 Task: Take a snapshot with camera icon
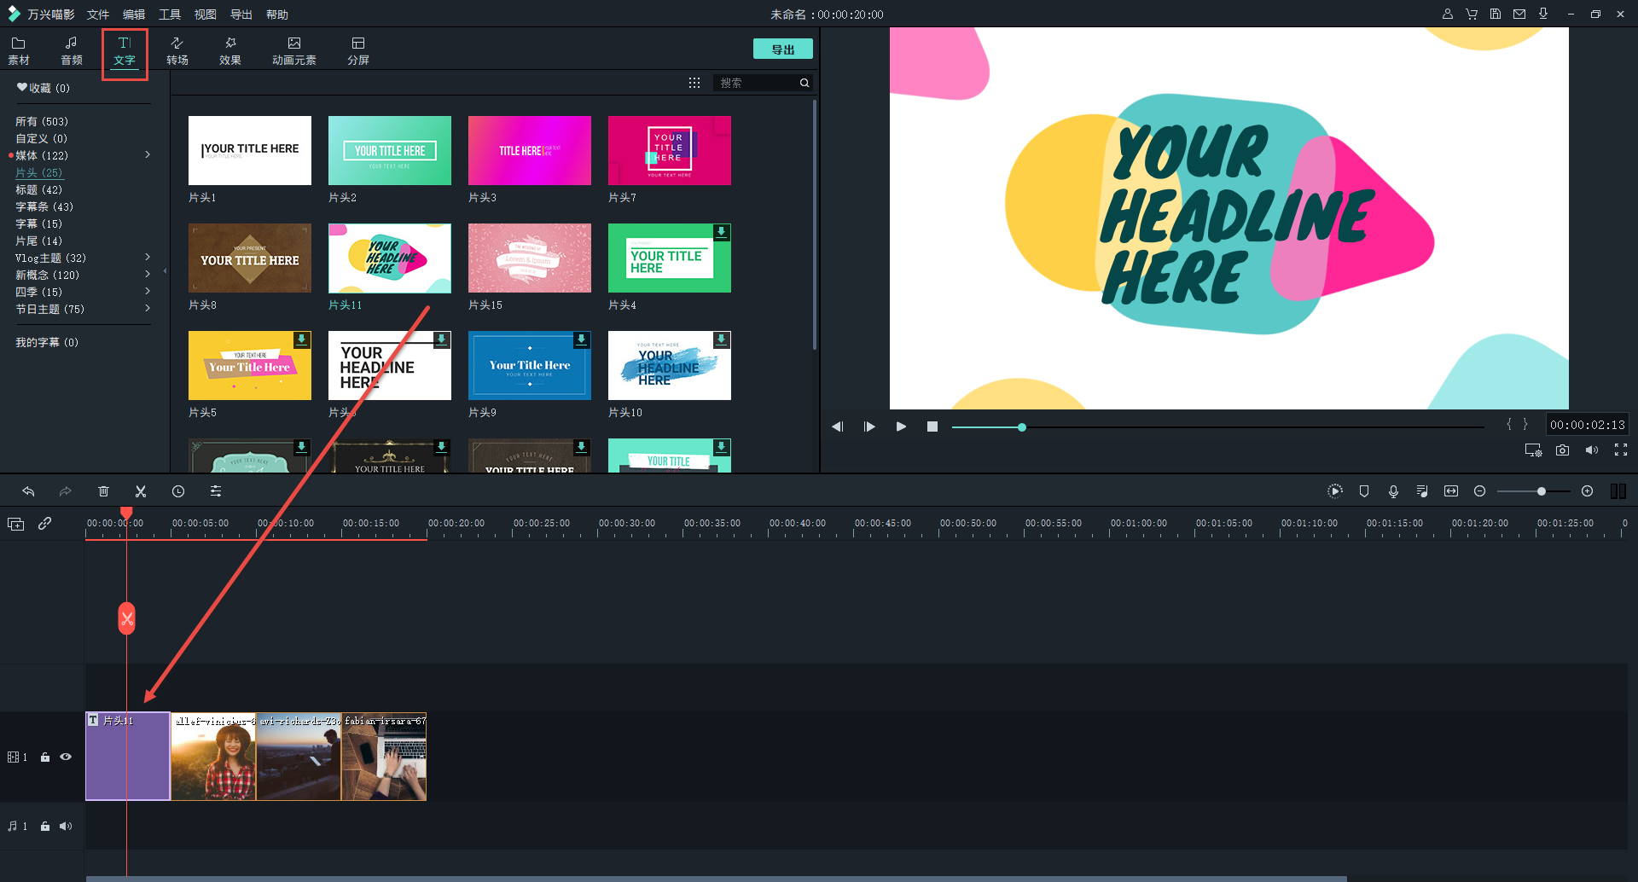1562,450
